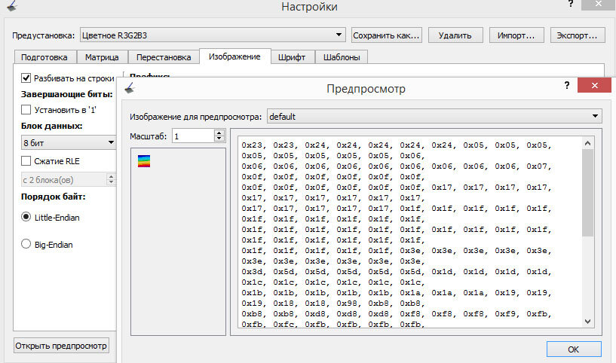Click the Сохранить как... button

pos(387,35)
